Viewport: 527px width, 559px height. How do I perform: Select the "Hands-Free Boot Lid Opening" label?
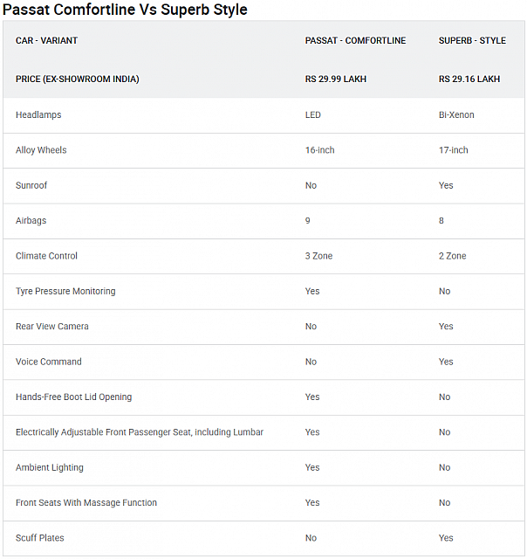[73, 397]
